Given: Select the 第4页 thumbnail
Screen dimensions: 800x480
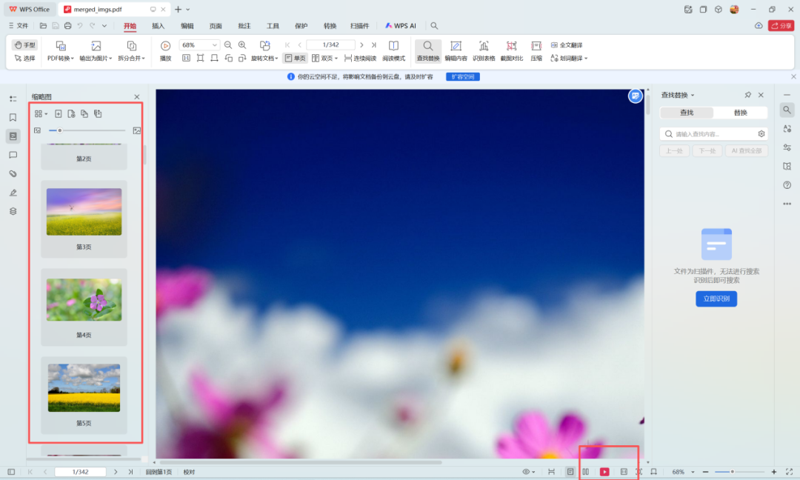Looking at the screenshot, I should [x=84, y=307].
